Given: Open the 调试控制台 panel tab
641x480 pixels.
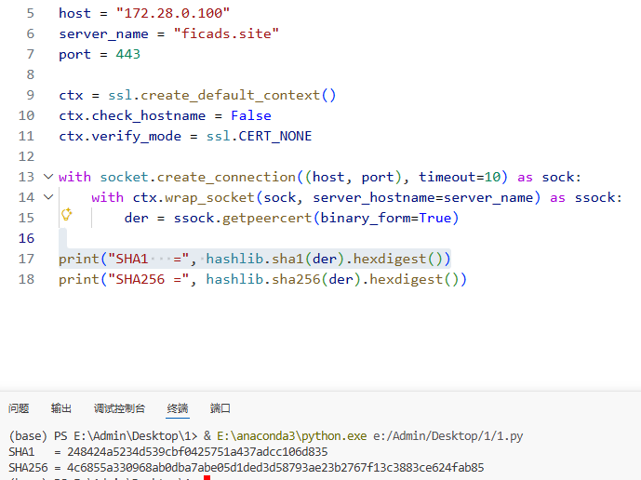Looking at the screenshot, I should pyautogui.click(x=119, y=408).
